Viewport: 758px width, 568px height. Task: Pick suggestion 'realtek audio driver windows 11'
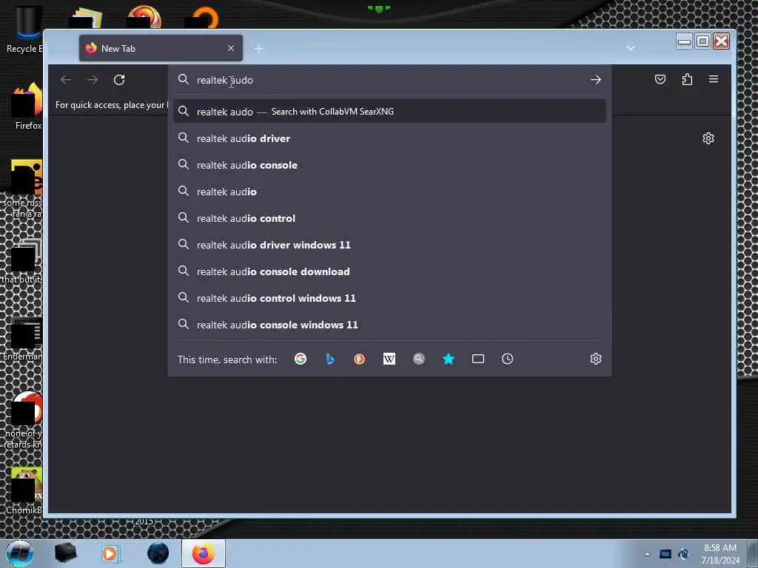tap(389, 245)
